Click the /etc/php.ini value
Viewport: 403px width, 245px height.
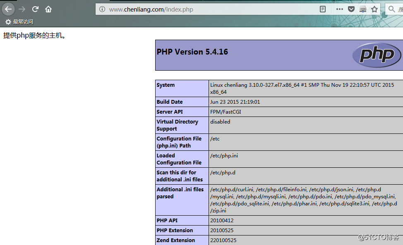pos(224,156)
